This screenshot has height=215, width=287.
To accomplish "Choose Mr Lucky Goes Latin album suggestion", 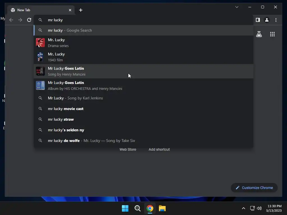I will pyautogui.click(x=143, y=85).
